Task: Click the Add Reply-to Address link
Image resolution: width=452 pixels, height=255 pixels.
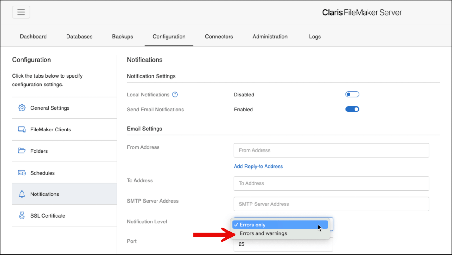Action: click(x=258, y=166)
